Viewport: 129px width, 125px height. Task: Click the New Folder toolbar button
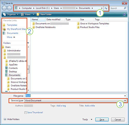(x=44, y=14)
